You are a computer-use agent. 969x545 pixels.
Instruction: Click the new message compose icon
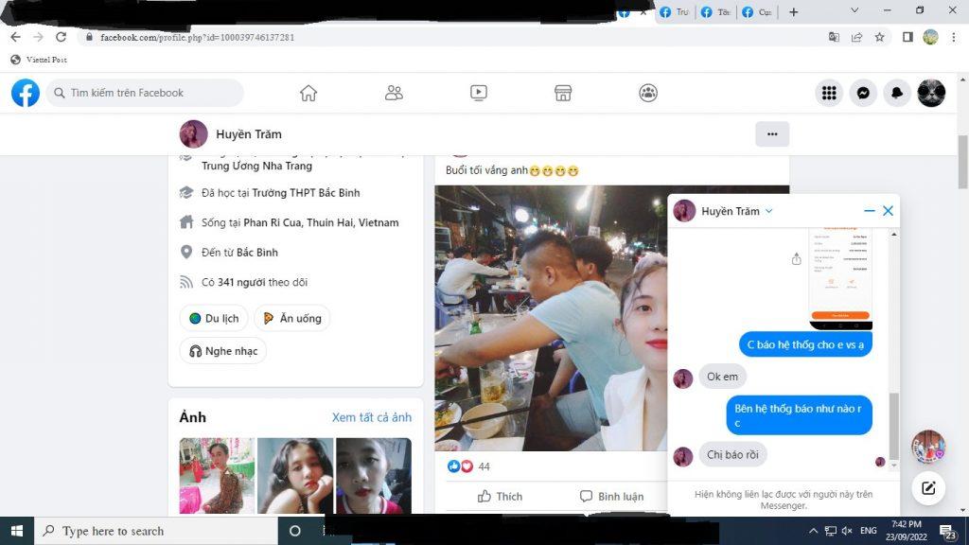click(928, 488)
